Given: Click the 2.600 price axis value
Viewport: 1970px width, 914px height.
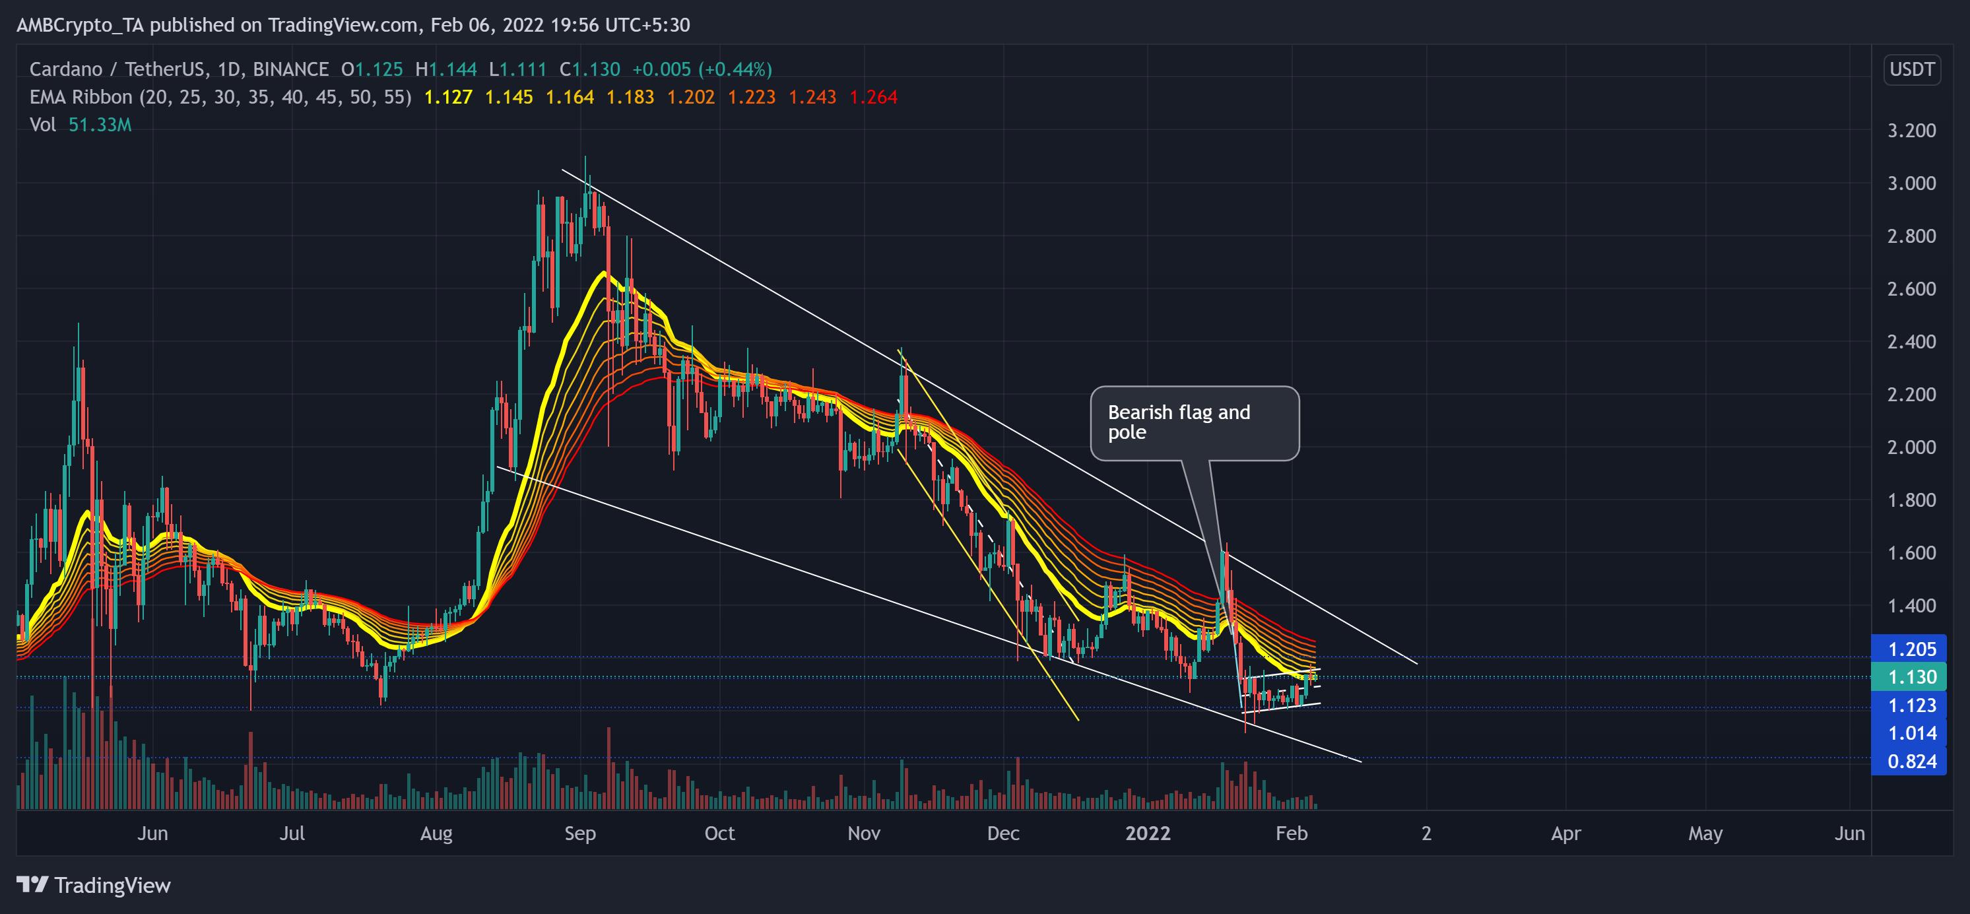Looking at the screenshot, I should [1911, 289].
